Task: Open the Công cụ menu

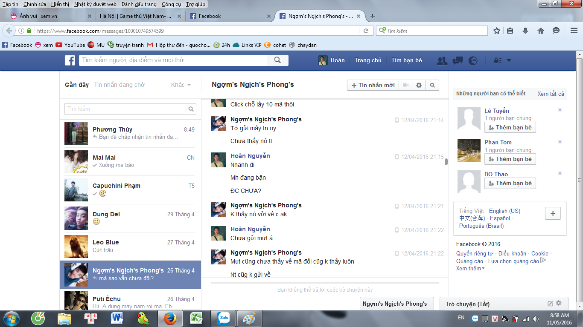Action: [171, 4]
